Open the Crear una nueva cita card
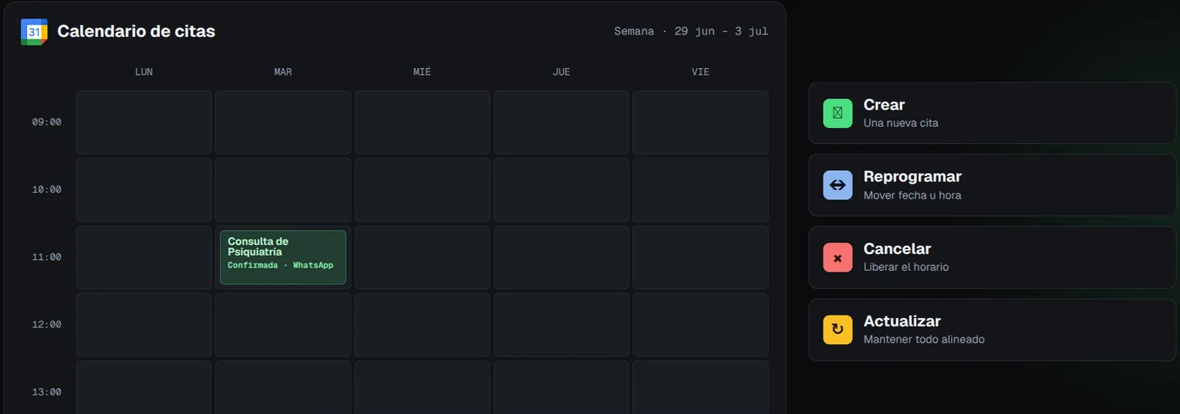 [x=992, y=113]
